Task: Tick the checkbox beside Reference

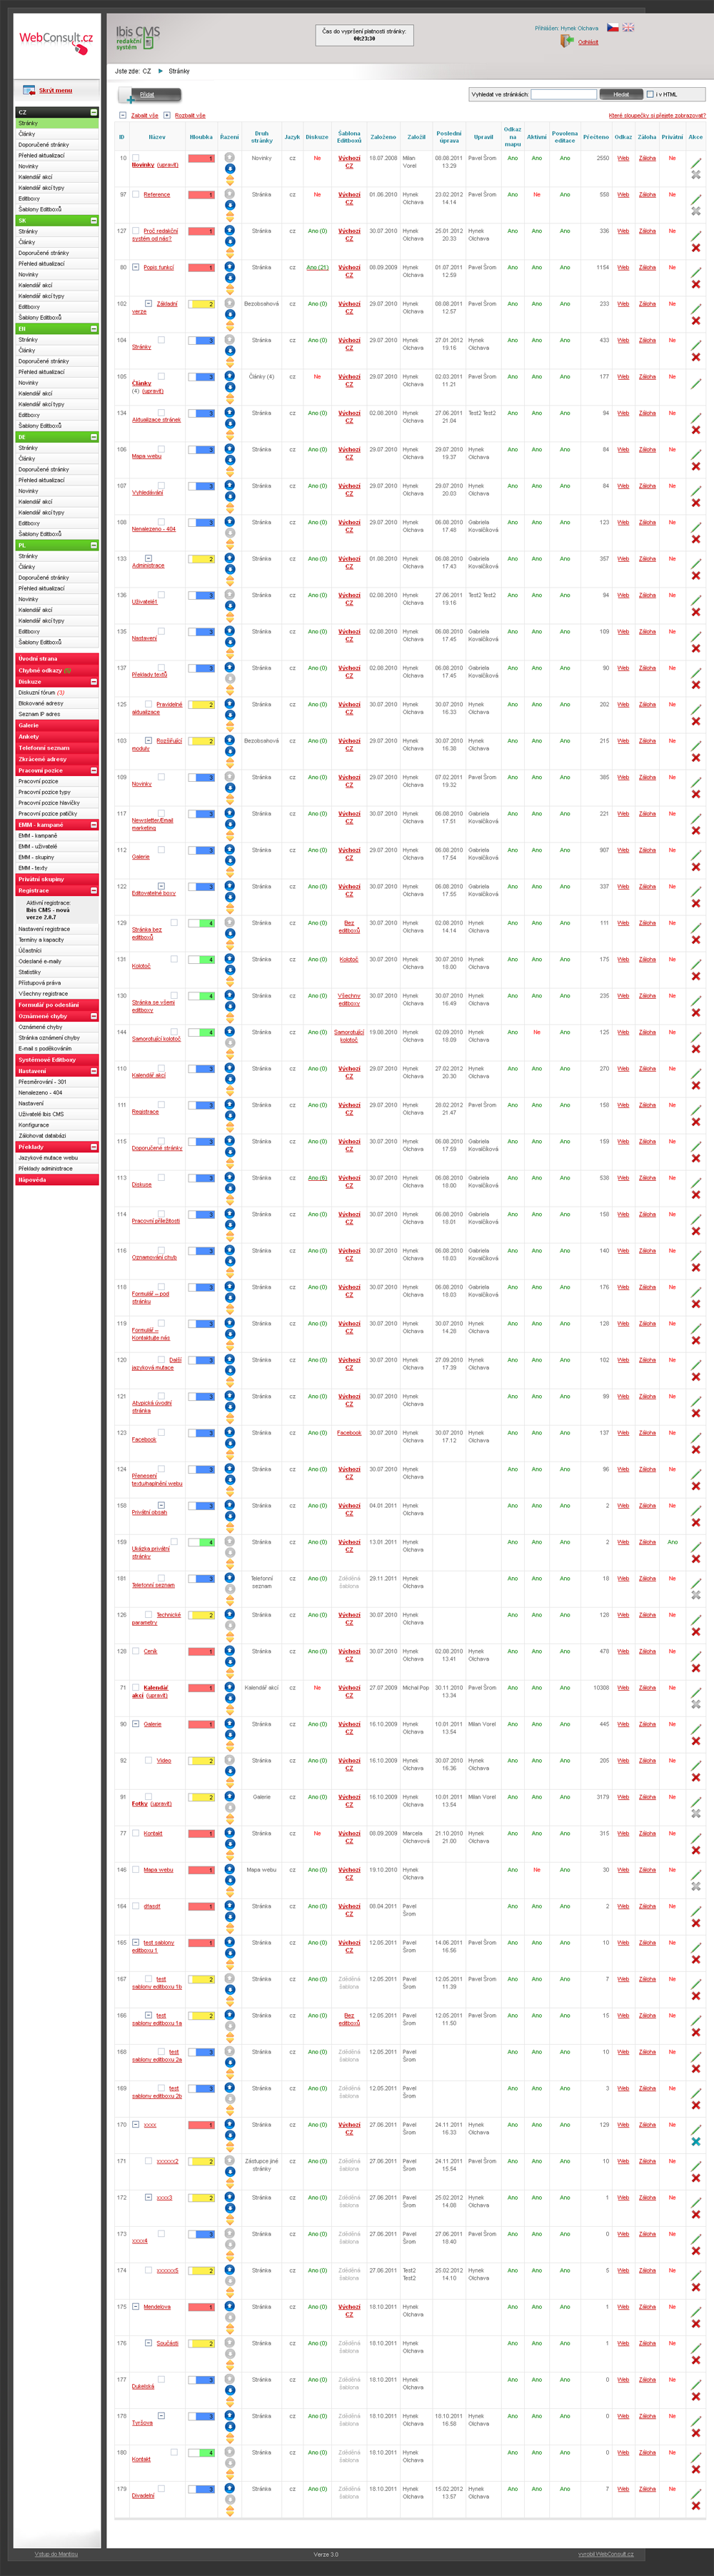Action: (x=136, y=194)
